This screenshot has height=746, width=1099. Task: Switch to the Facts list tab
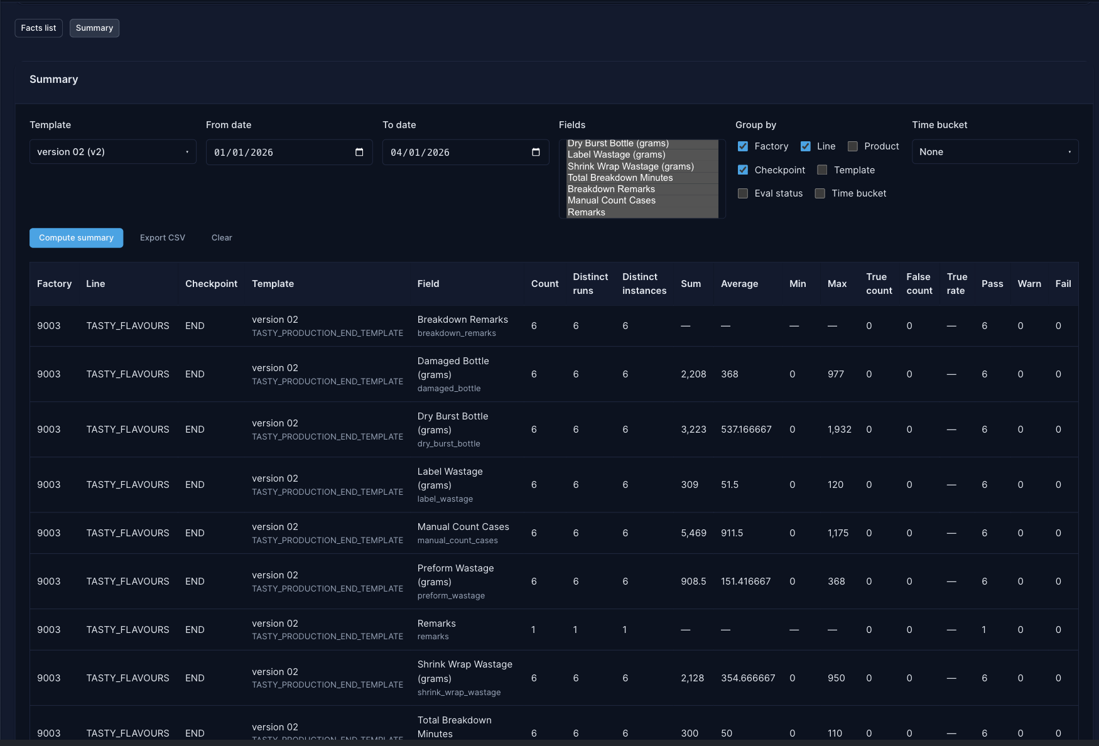point(38,28)
